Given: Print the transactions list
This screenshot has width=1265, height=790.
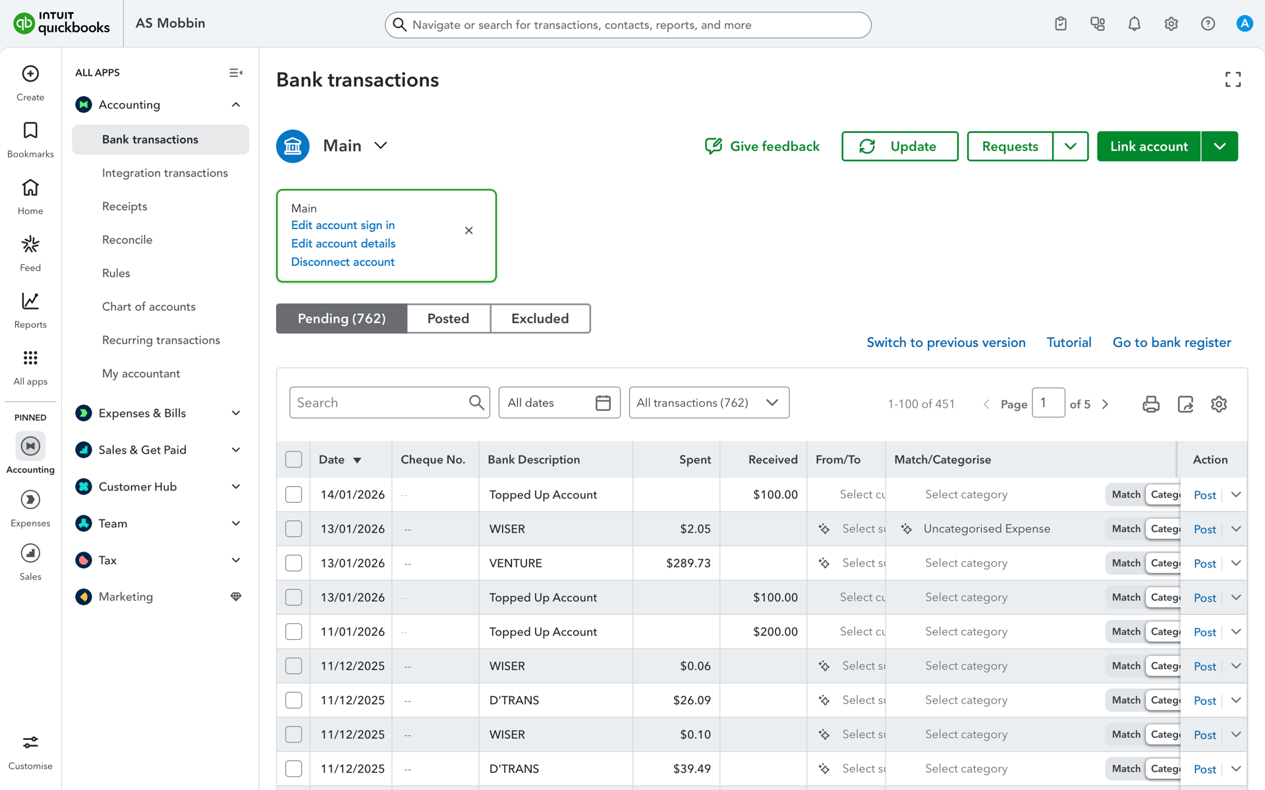Looking at the screenshot, I should [x=1151, y=404].
